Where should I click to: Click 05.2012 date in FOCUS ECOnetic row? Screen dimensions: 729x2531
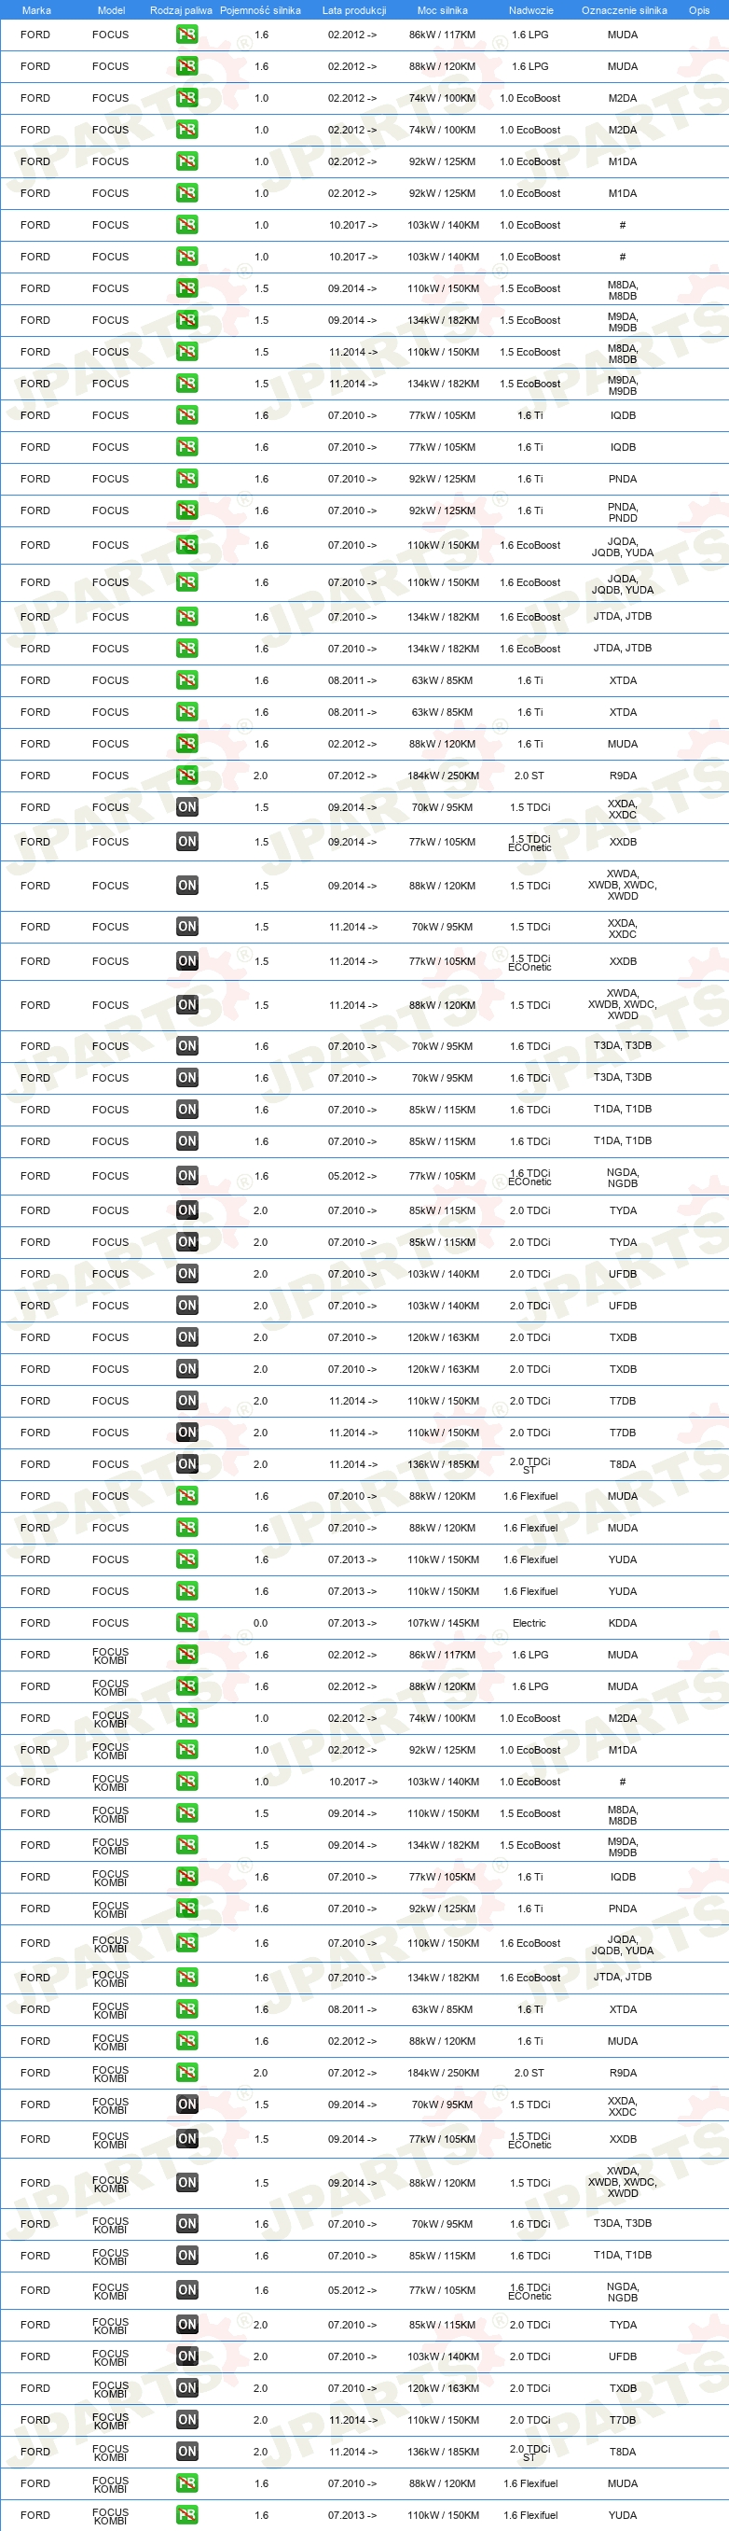(352, 1176)
